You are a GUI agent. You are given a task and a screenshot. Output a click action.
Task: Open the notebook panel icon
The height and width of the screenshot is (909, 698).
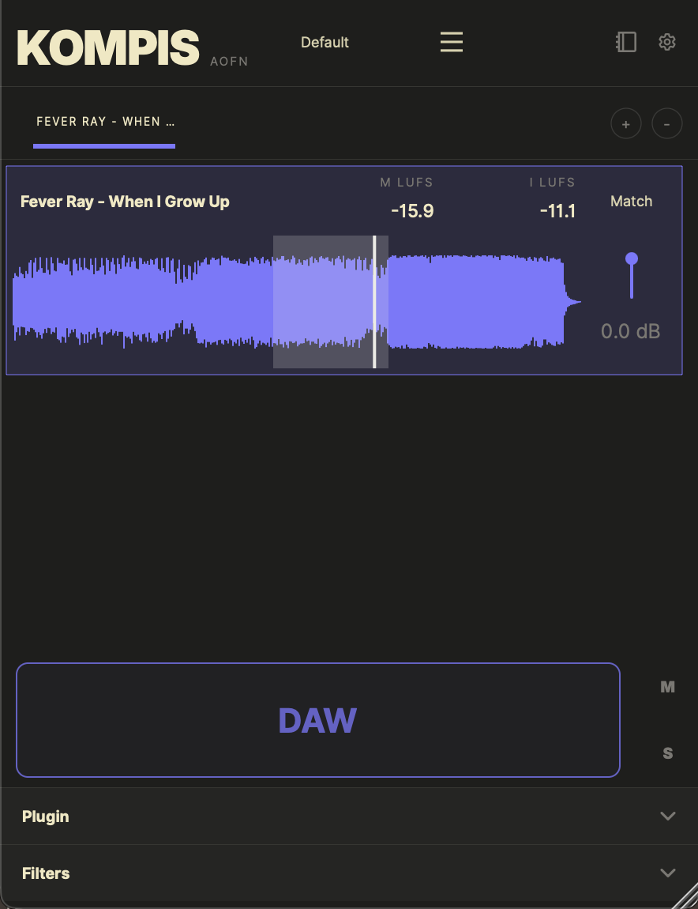625,43
